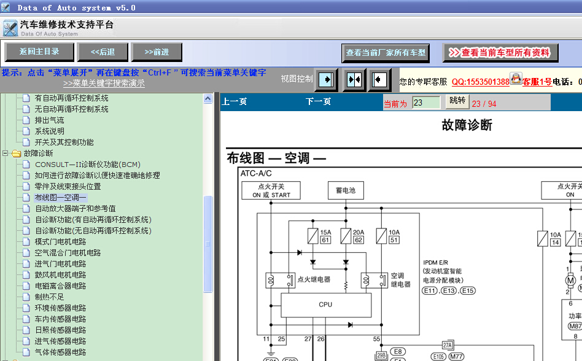Screen dimensions: 582x361
Task: Open 电磁离合器电路 tree item
Action: coord(61,285)
